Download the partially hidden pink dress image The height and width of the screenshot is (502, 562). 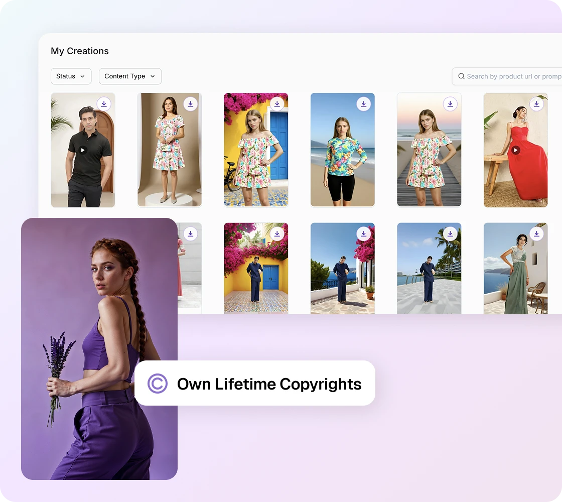[191, 234]
